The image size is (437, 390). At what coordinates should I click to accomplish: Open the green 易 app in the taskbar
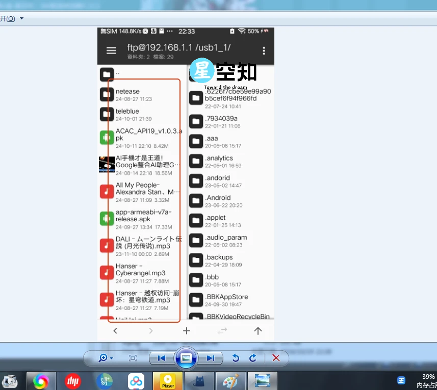[105, 381]
